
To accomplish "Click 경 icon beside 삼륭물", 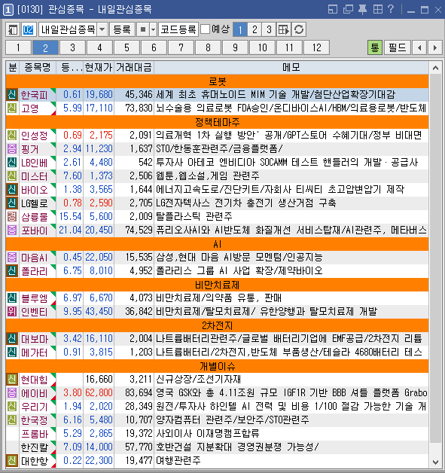I will click(x=12, y=217).
